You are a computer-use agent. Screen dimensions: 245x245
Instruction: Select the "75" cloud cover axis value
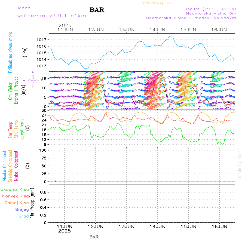pyautogui.click(x=44, y=158)
